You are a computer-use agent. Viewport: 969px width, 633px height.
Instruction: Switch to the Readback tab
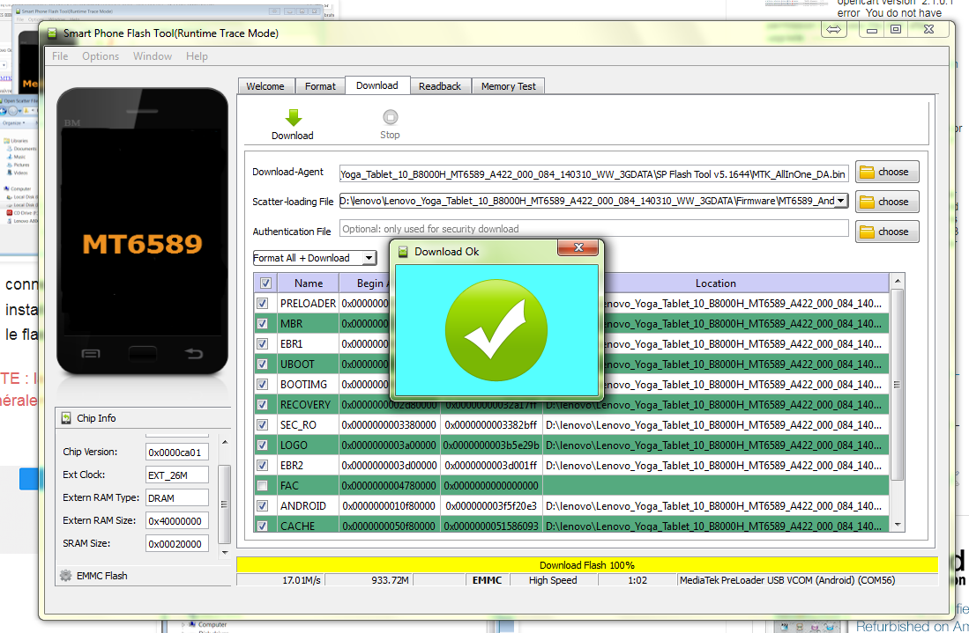(x=440, y=86)
